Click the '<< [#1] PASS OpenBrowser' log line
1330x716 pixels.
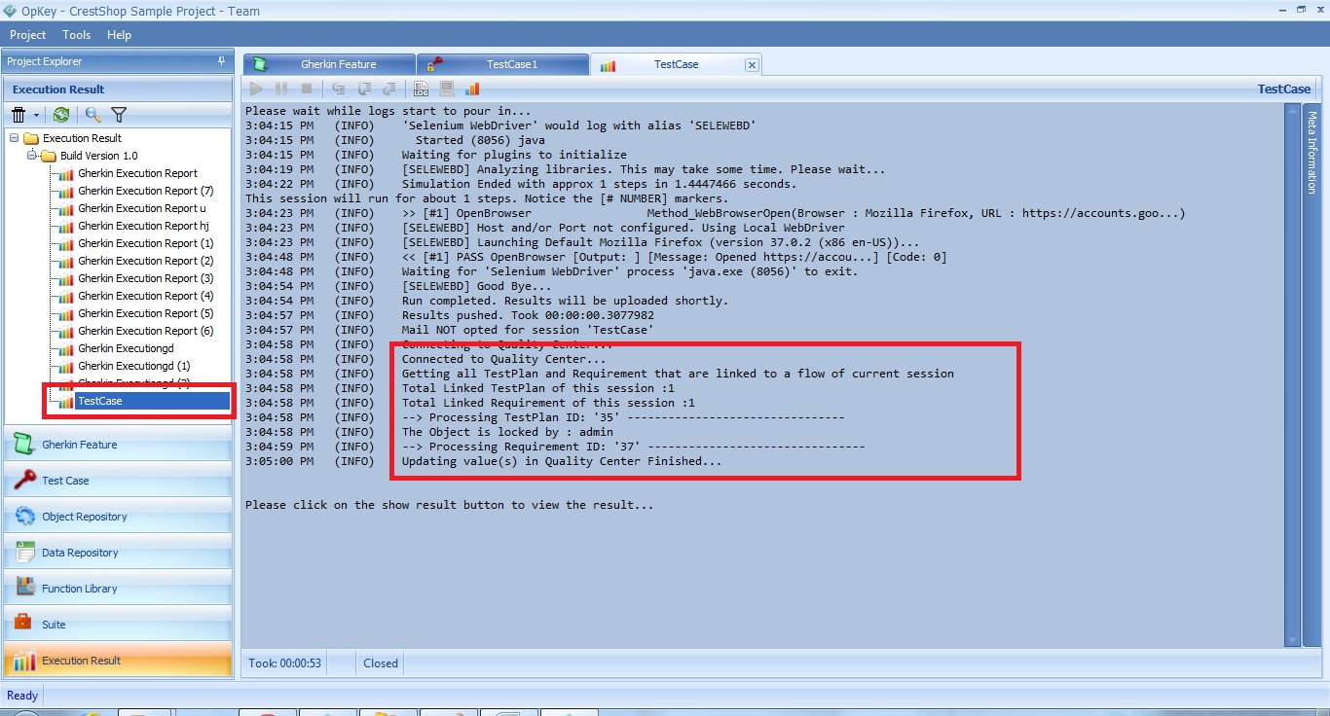(596, 257)
